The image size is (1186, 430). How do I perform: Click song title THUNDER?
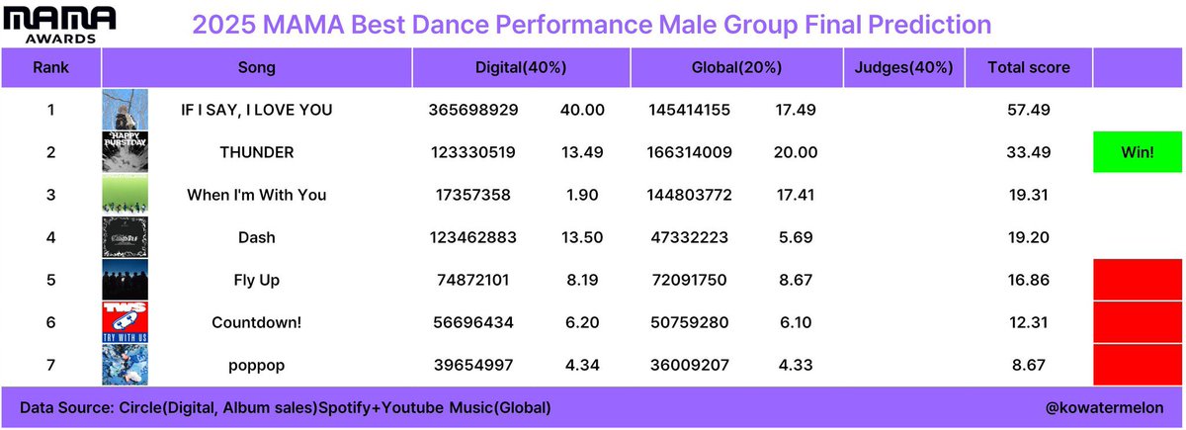[257, 152]
